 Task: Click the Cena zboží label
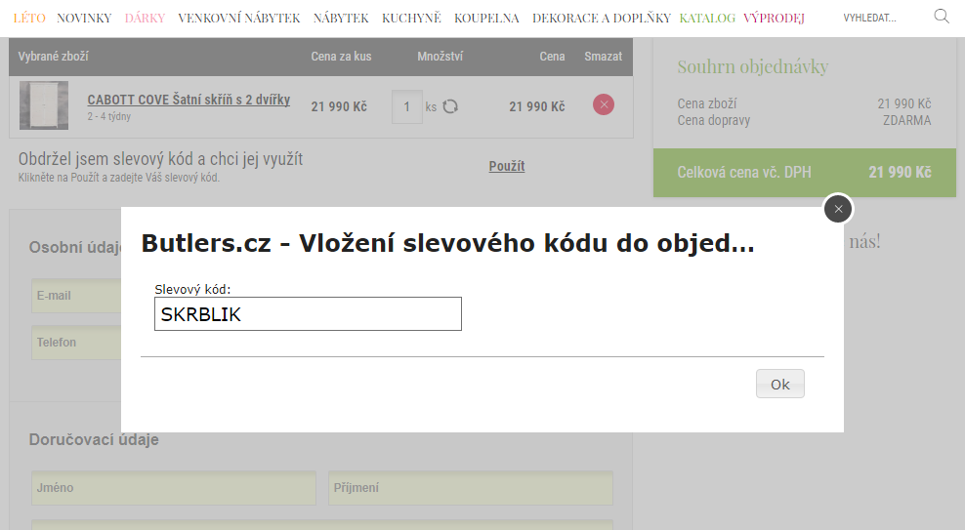point(706,103)
